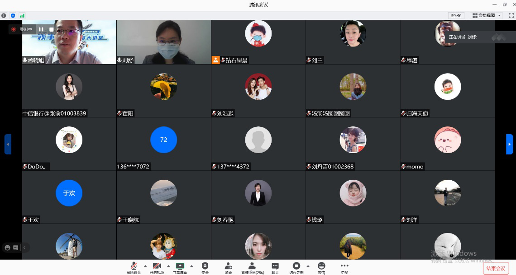Click 刘兰's participant avatar
Image resolution: width=516 pixels, height=275 pixels.
353,33
